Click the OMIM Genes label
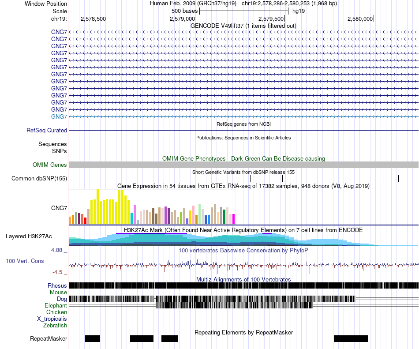The image size is (419, 349). pyautogui.click(x=50, y=165)
